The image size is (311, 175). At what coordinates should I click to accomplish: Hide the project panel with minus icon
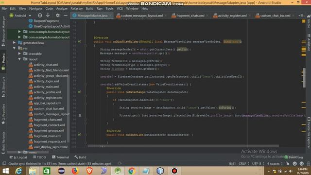[x=66, y=16]
